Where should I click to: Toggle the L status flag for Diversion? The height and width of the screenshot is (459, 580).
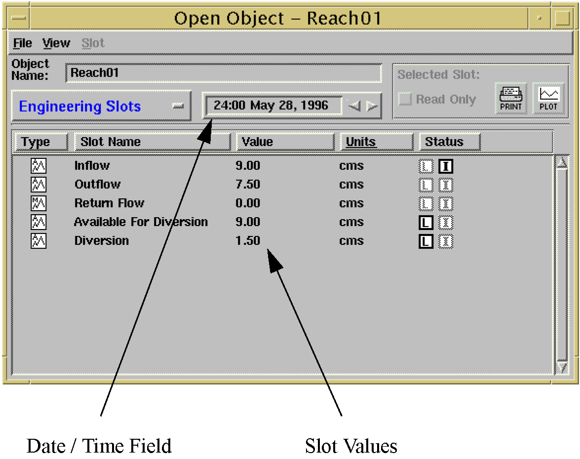pyautogui.click(x=425, y=241)
